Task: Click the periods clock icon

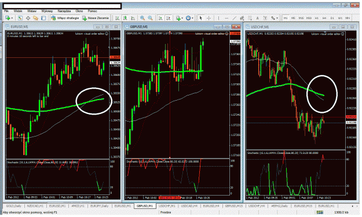Action: coord(188,18)
